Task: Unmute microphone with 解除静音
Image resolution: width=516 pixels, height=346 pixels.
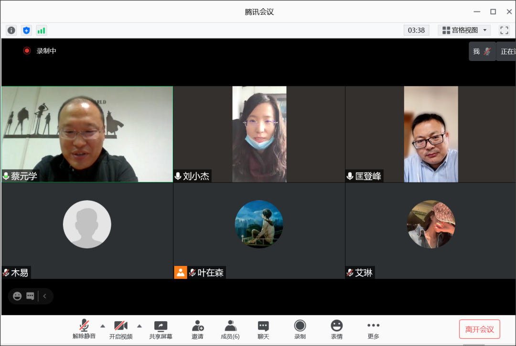Action: [x=84, y=329]
